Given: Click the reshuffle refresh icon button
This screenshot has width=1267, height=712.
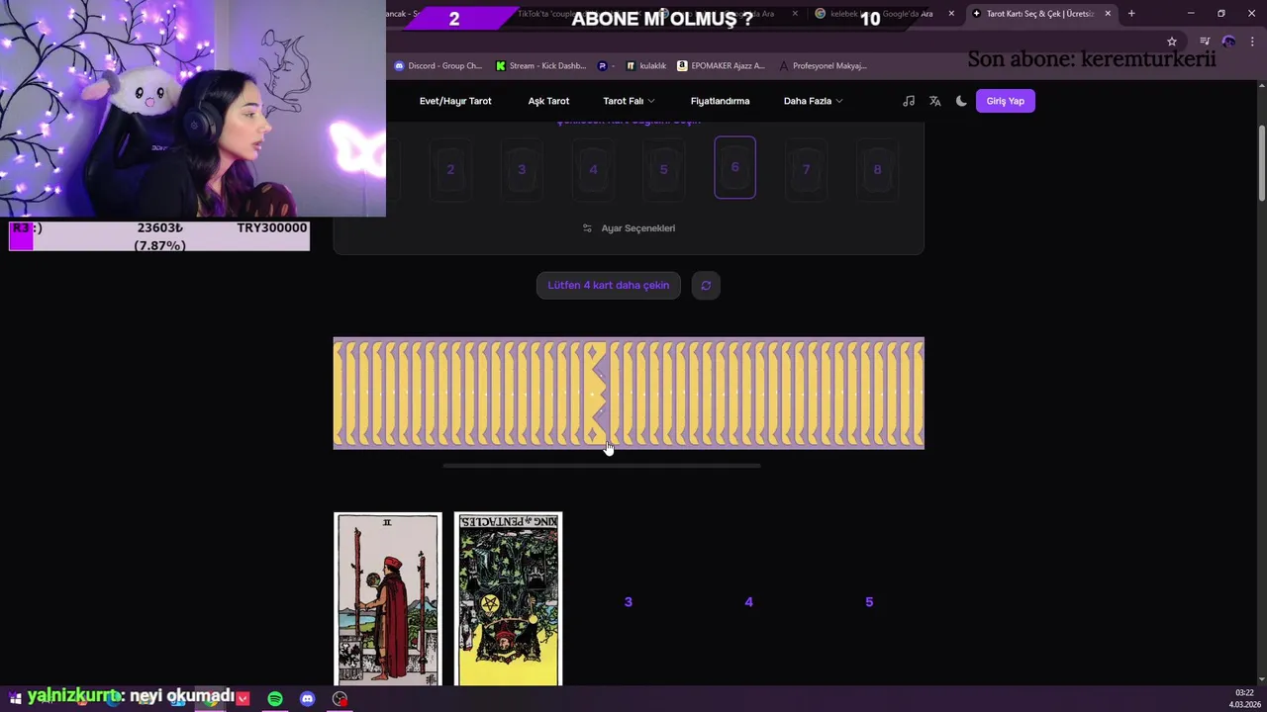Looking at the screenshot, I should pyautogui.click(x=706, y=285).
